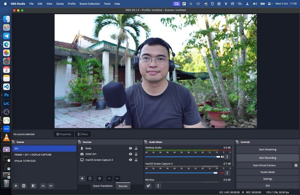Click Start Recording button
This screenshot has height=195, width=300.
(x=267, y=158)
